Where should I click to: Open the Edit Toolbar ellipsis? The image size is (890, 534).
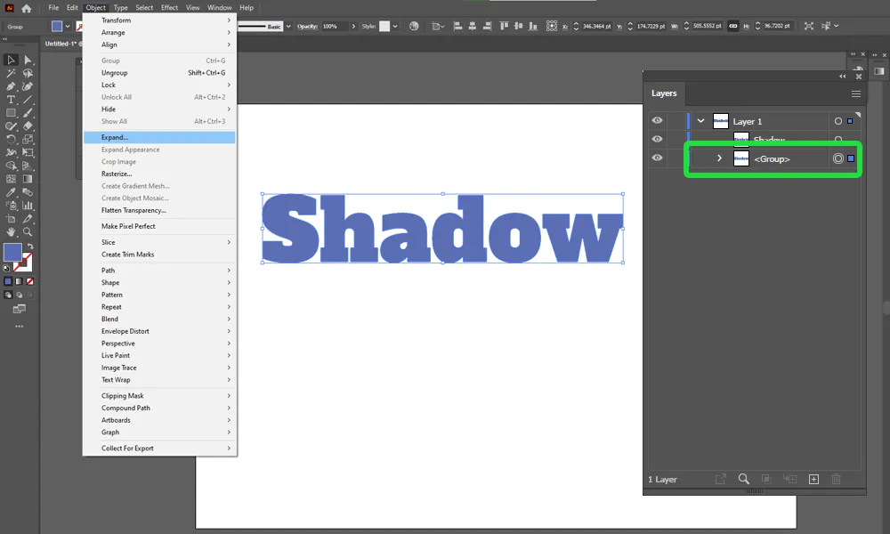coord(20,327)
